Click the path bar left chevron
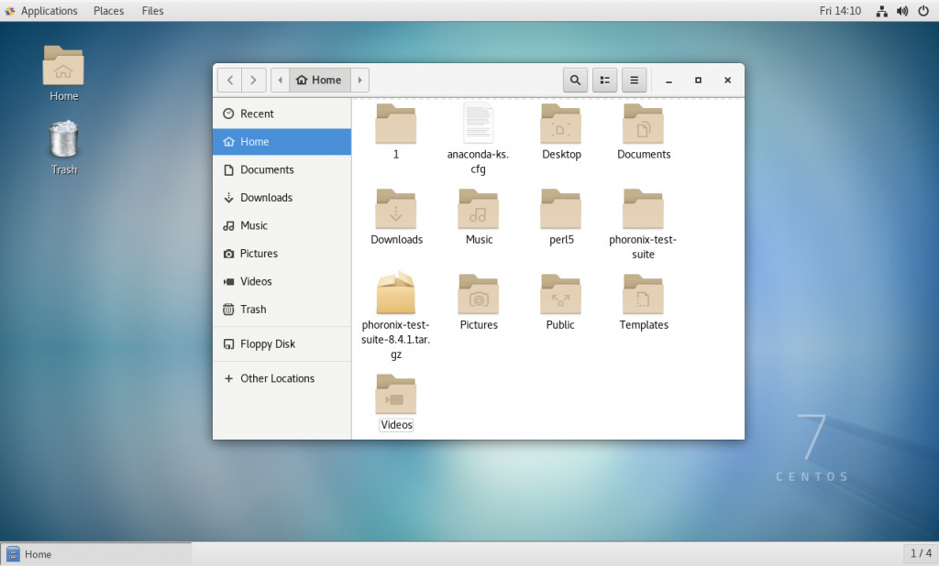 click(280, 80)
